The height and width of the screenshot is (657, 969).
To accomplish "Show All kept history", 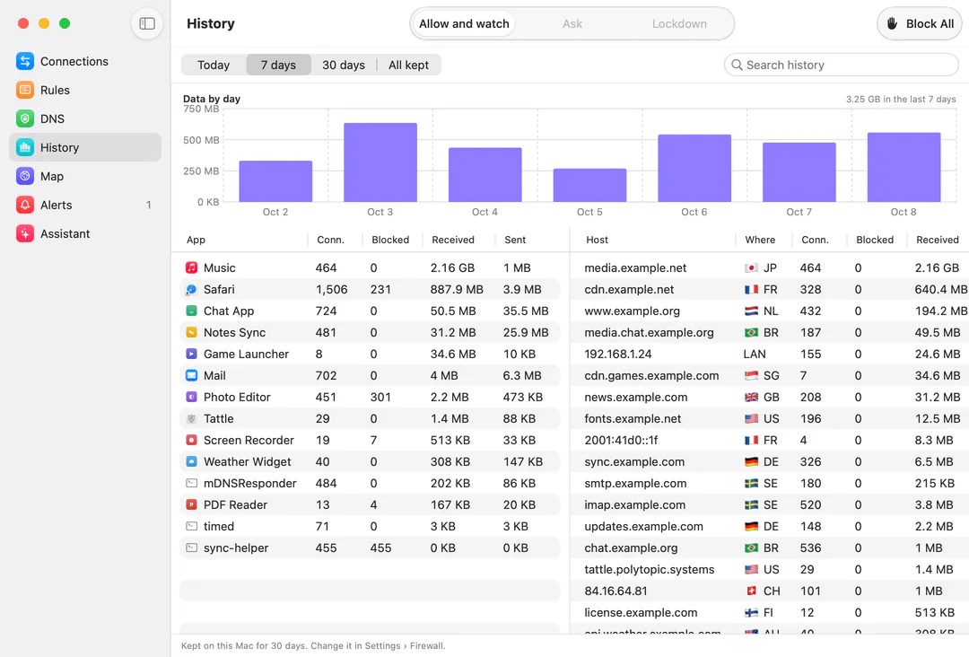I will click(x=408, y=65).
